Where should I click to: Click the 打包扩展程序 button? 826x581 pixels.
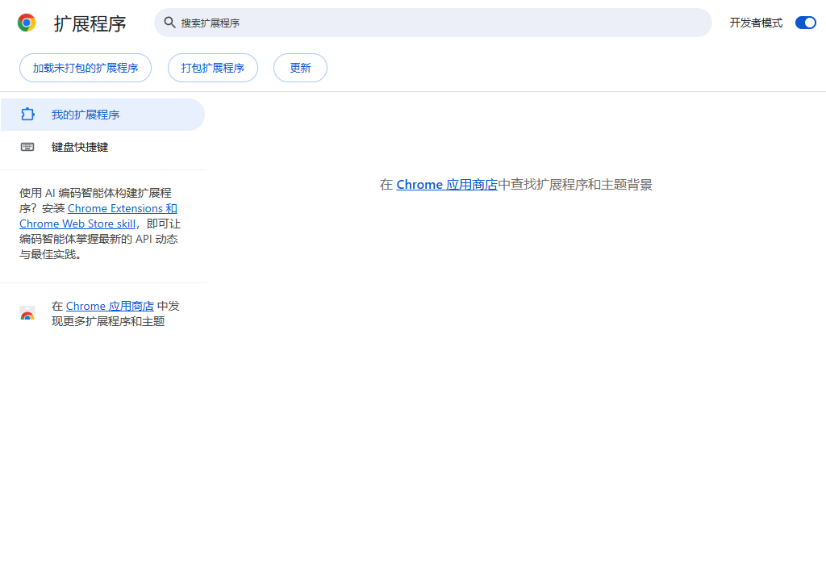pyautogui.click(x=213, y=68)
